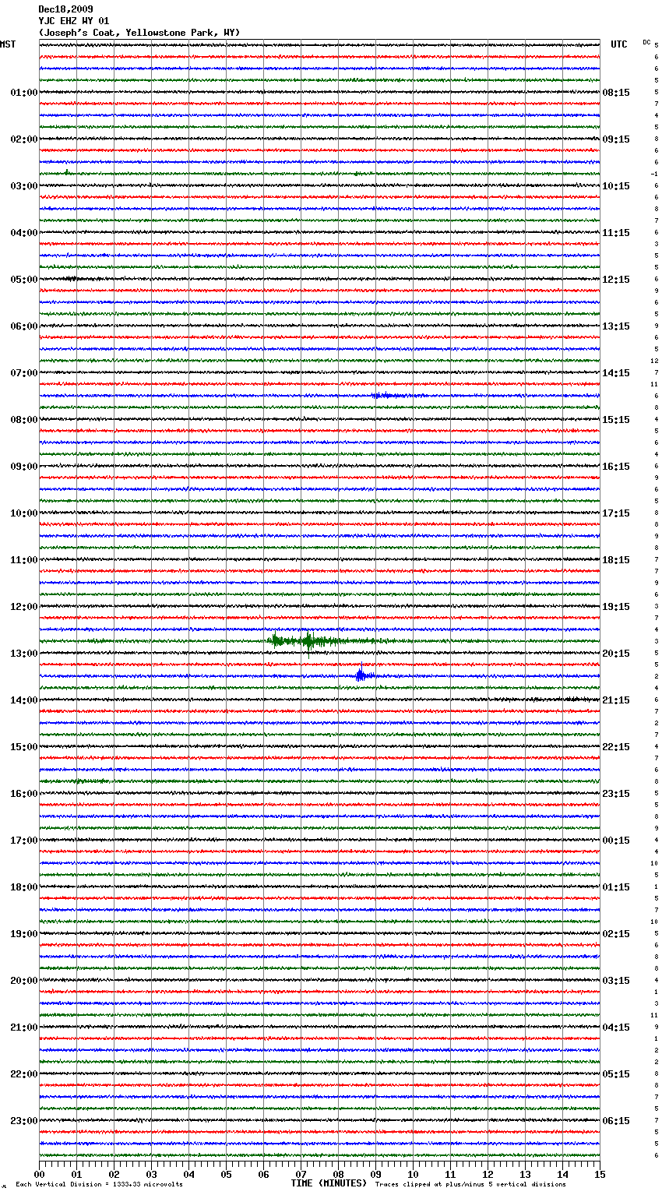
Task: Select the 05:00 MST time label
Action: (x=23, y=280)
